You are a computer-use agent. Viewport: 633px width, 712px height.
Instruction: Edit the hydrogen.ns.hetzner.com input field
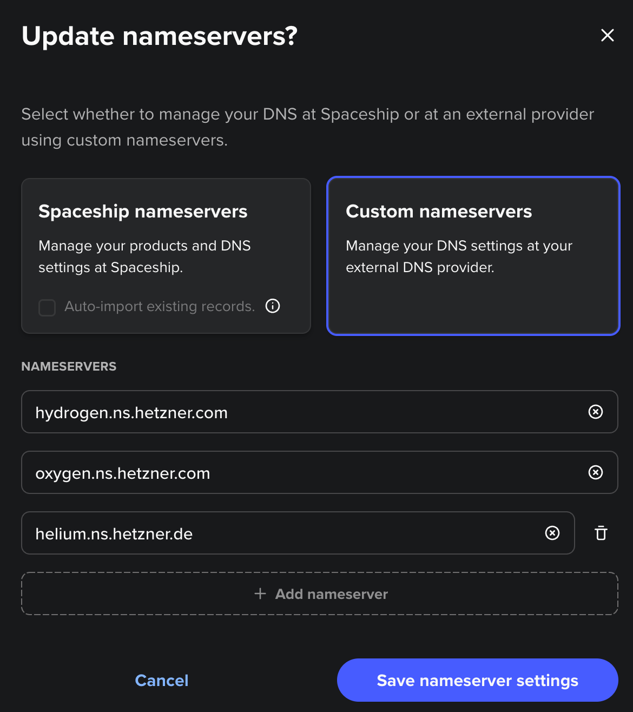coord(271,412)
